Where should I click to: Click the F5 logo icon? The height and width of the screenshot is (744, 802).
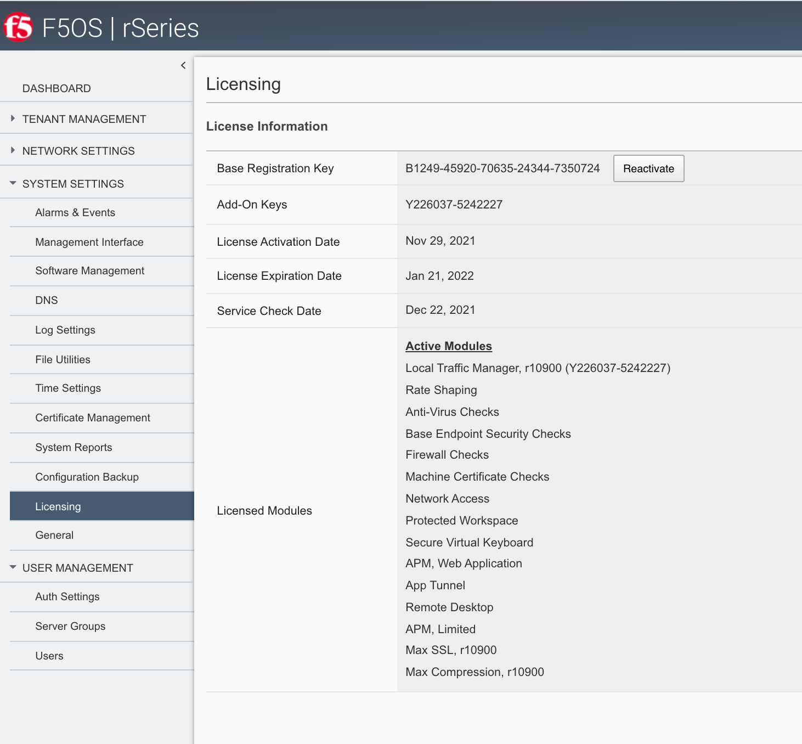click(x=18, y=27)
